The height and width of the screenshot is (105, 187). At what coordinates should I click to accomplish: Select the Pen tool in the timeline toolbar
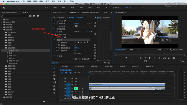point(54,86)
